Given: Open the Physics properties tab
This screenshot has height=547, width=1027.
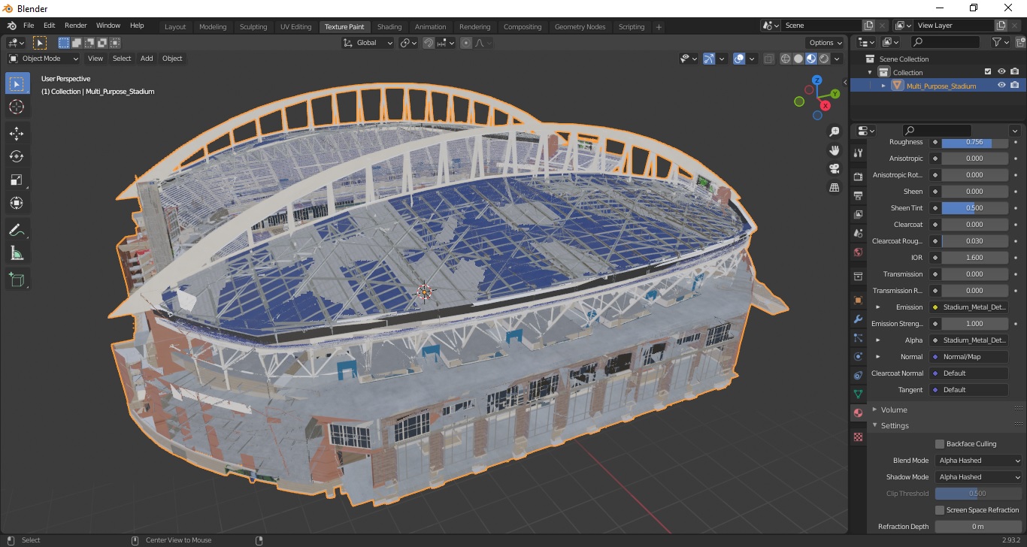Looking at the screenshot, I should tap(858, 356).
